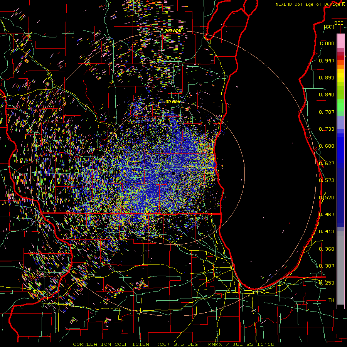This screenshot has width=347, height=347.
Task: Click the 0.360 scale value
Action: (x=327, y=249)
